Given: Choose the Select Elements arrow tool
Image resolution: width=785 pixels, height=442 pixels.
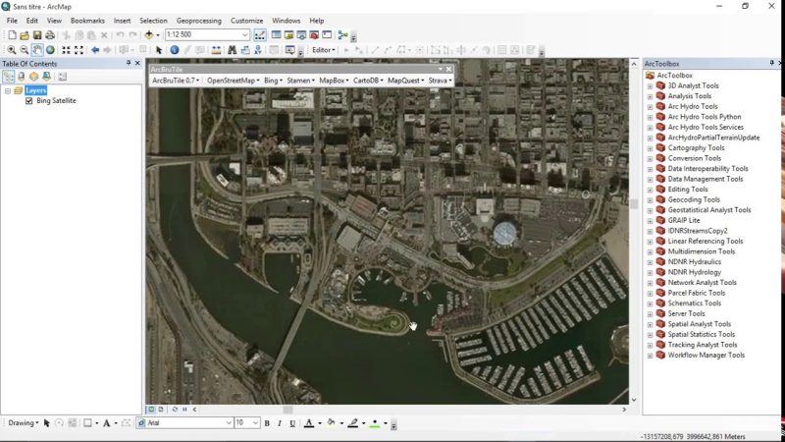Looking at the screenshot, I should pyautogui.click(x=159, y=50).
